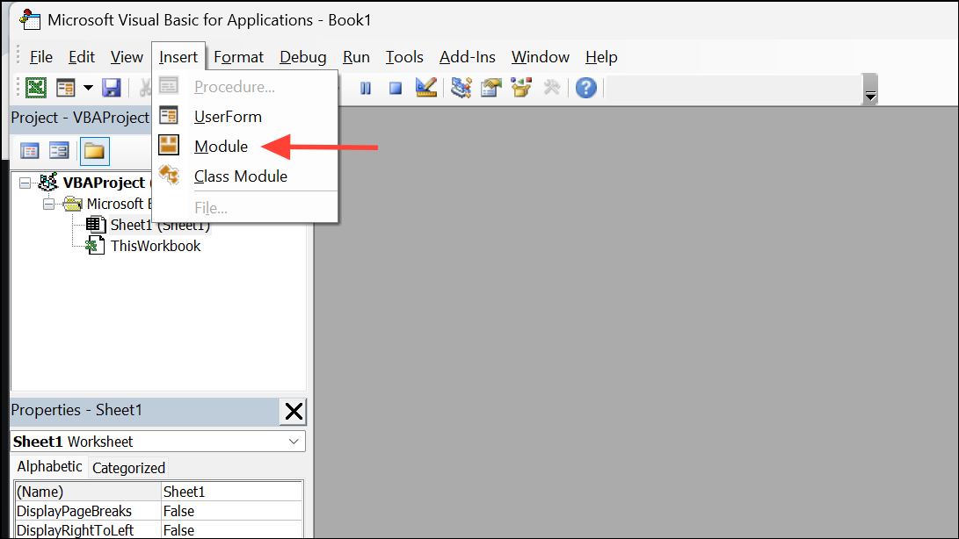Open the View menu
The image size is (959, 539).
click(x=127, y=57)
